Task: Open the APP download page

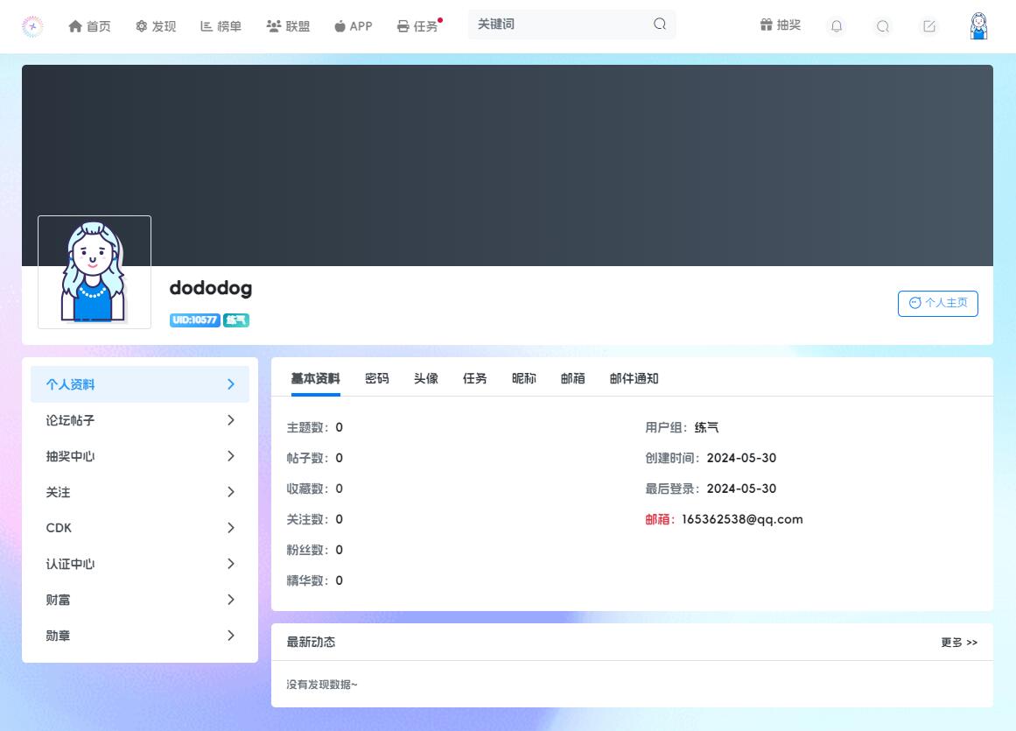Action: (353, 26)
